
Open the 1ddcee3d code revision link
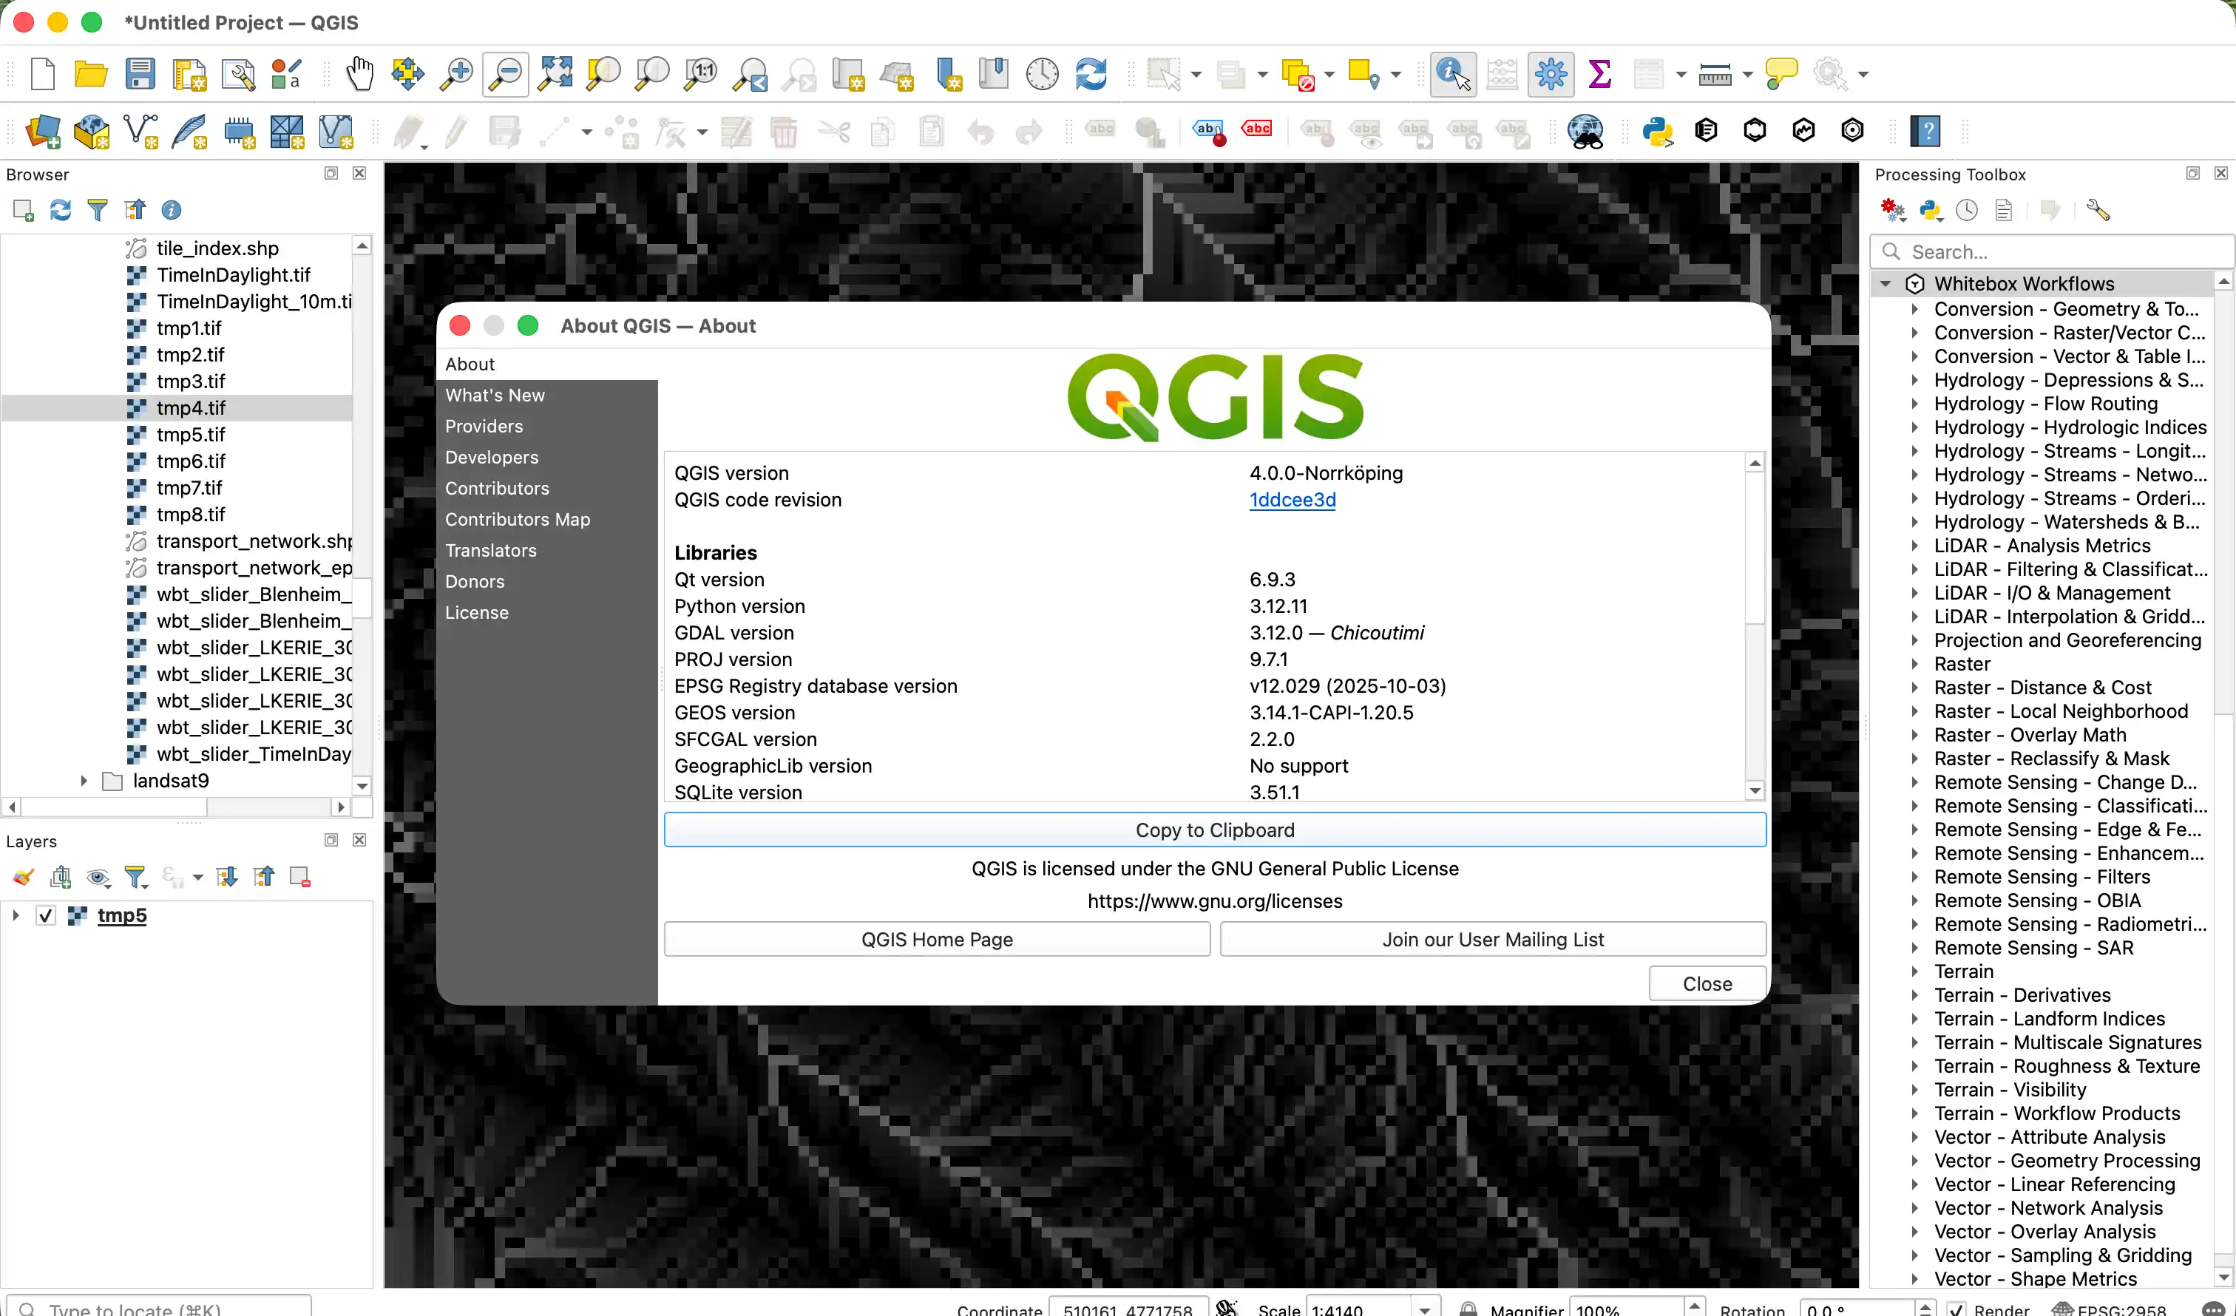(1292, 500)
